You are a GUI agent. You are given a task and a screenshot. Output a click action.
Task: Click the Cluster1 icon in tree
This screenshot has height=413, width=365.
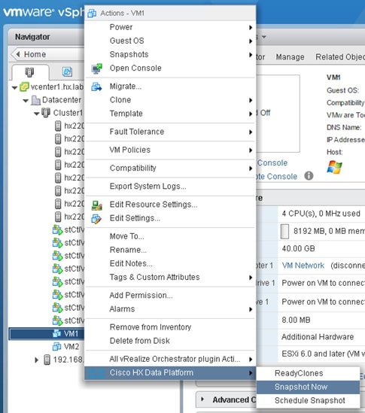click(x=46, y=113)
